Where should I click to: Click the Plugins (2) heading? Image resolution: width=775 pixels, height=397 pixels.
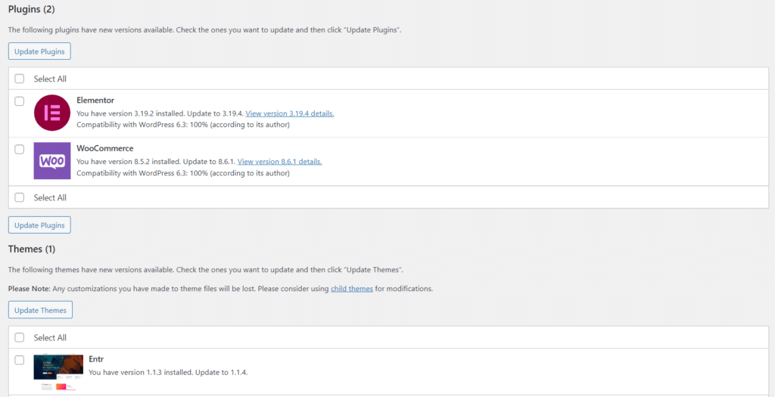click(32, 8)
